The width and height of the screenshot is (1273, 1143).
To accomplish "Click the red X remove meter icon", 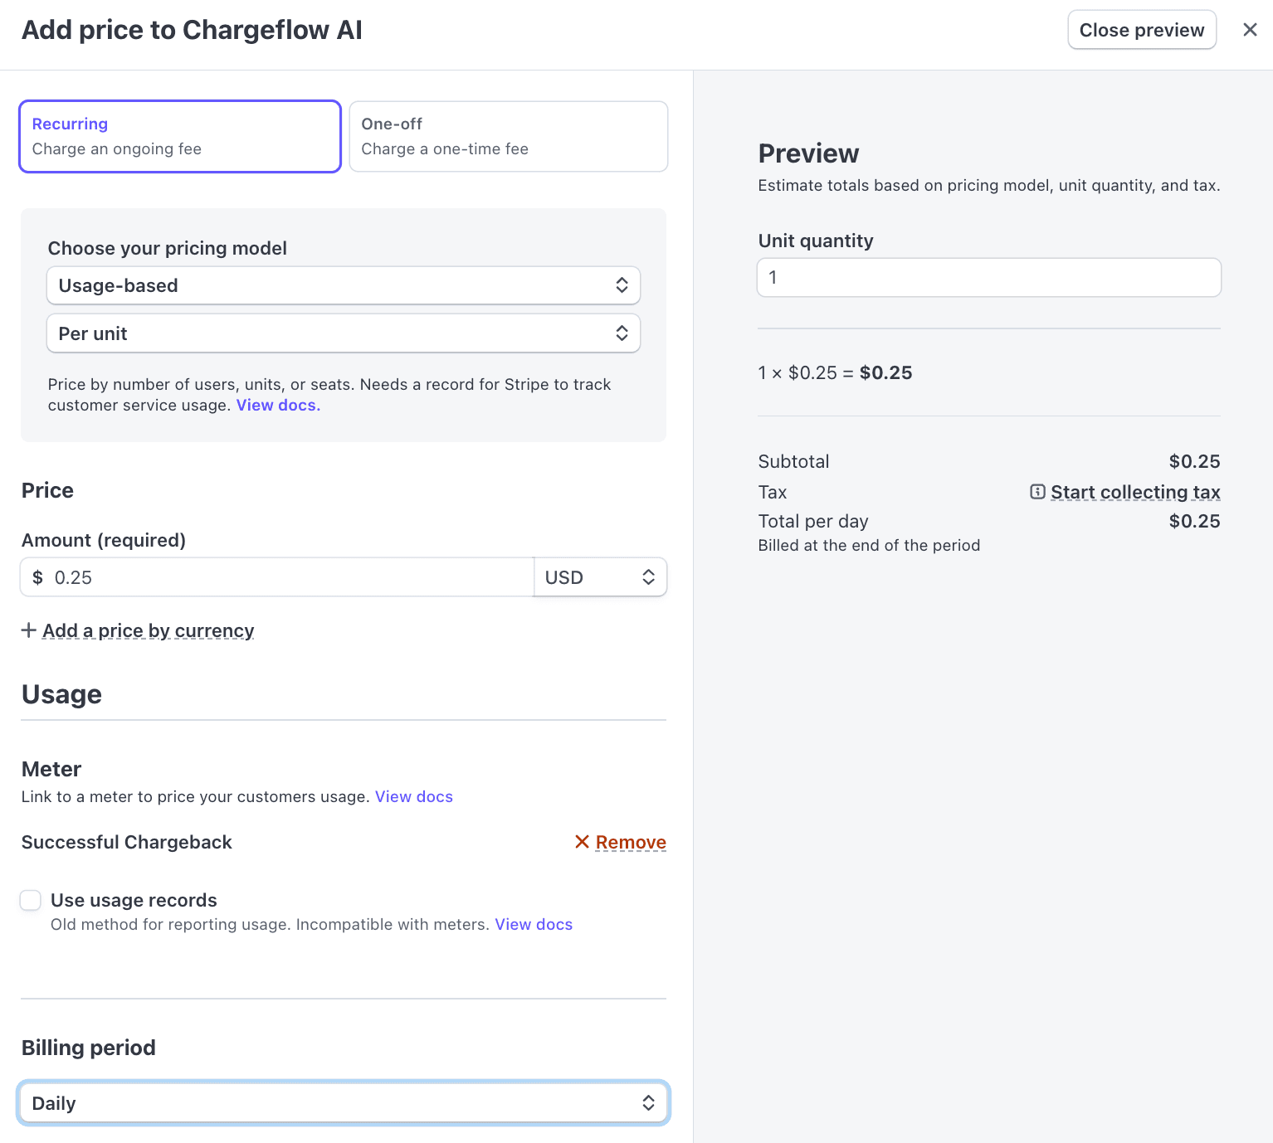I will pos(582,842).
